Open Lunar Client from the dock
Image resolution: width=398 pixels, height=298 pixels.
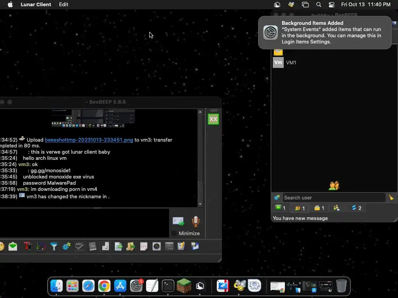pos(200,286)
